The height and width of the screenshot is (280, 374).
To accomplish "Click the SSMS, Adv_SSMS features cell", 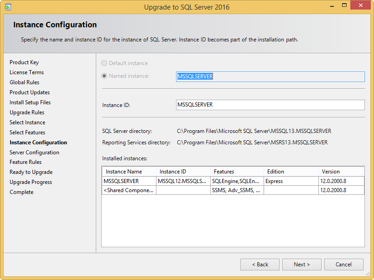I will point(237,190).
